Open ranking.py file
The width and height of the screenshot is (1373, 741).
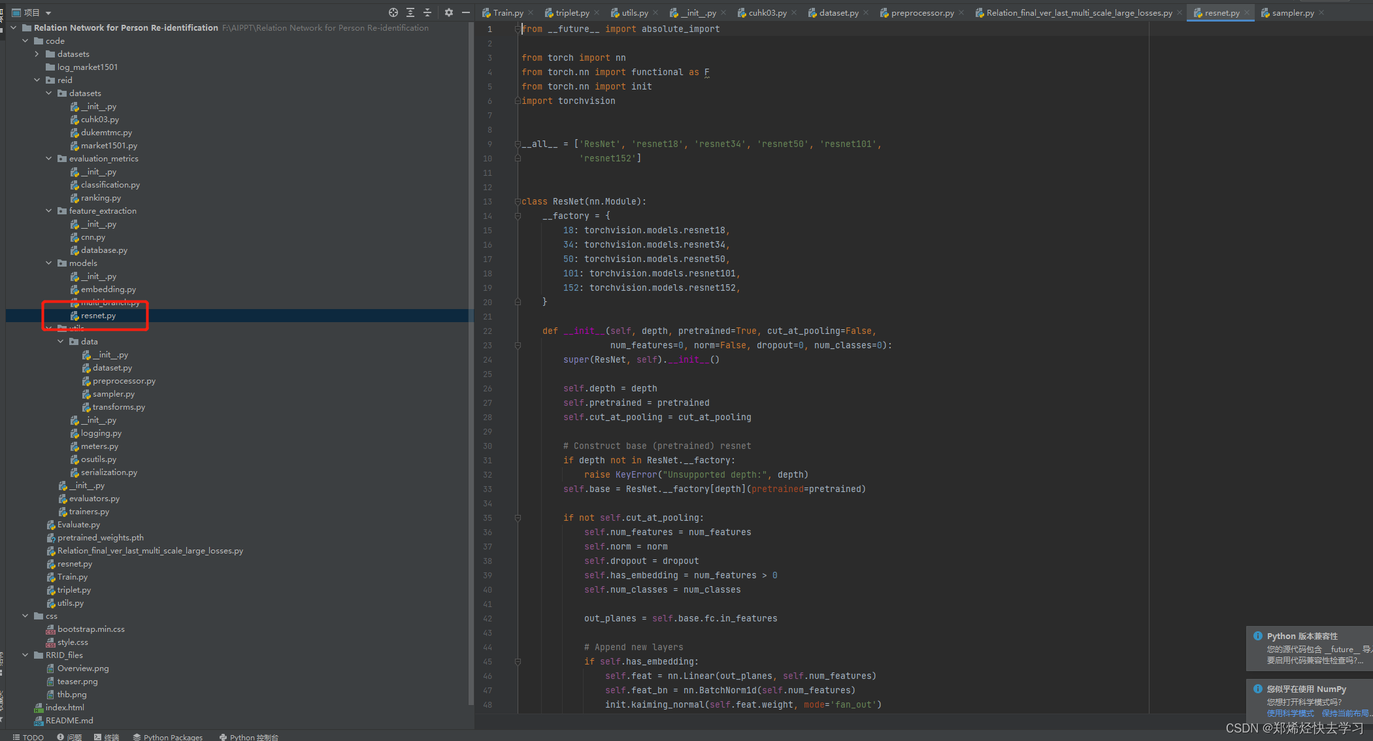point(101,197)
